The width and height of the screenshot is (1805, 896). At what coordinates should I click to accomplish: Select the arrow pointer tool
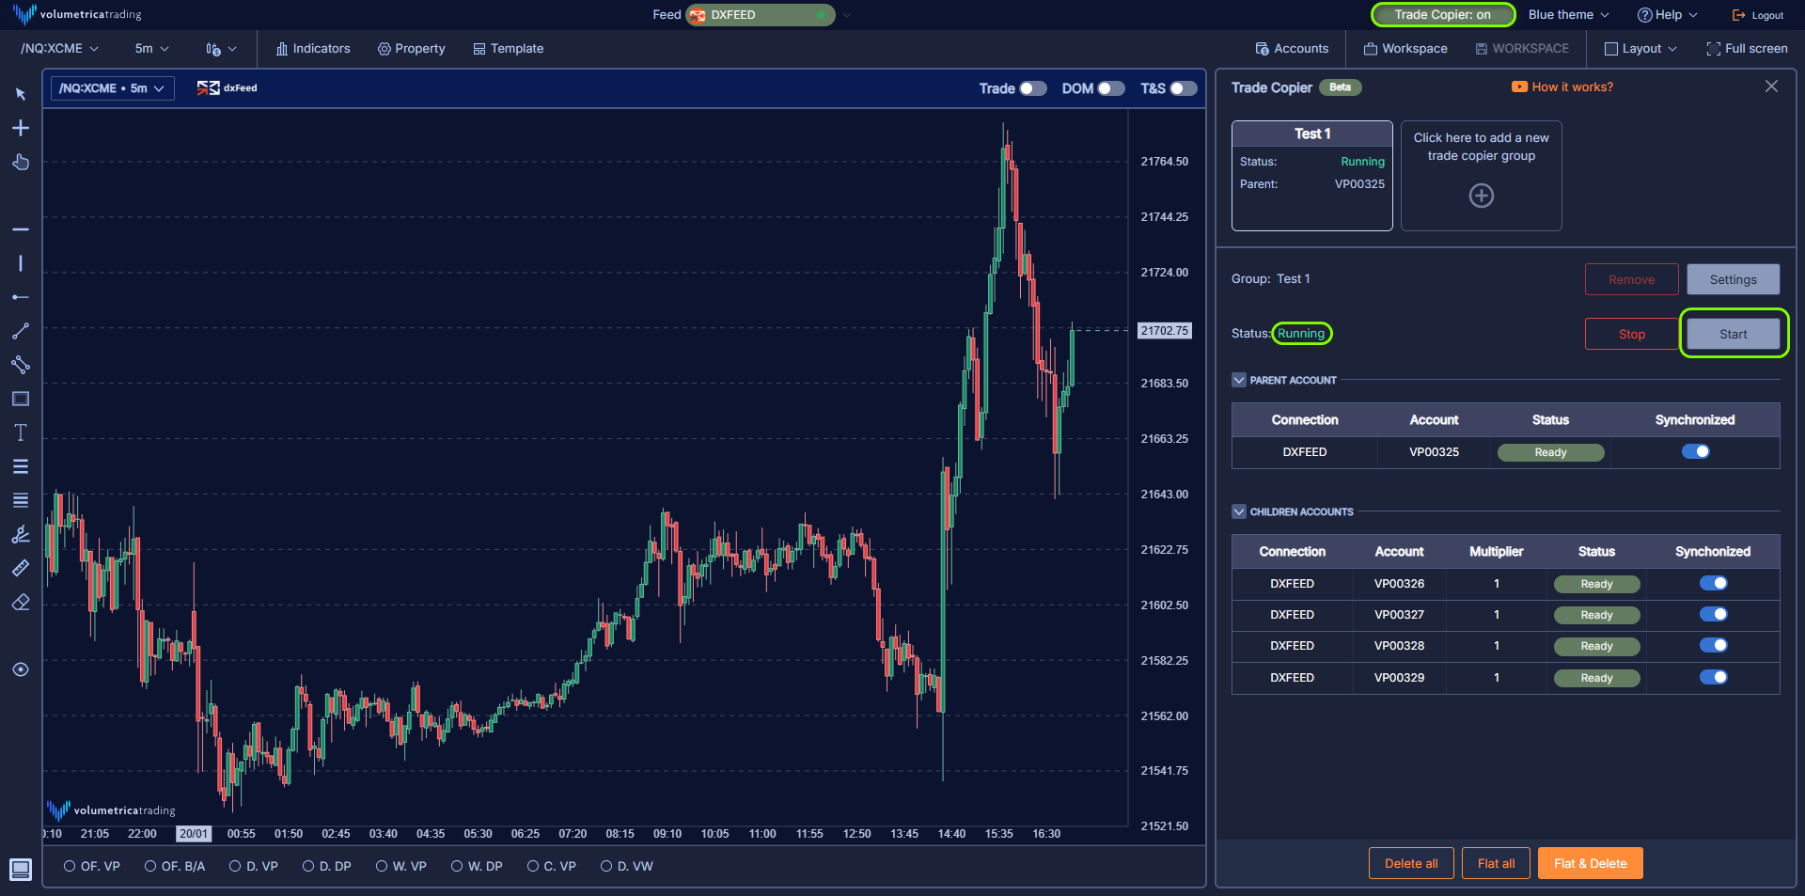tap(21, 94)
